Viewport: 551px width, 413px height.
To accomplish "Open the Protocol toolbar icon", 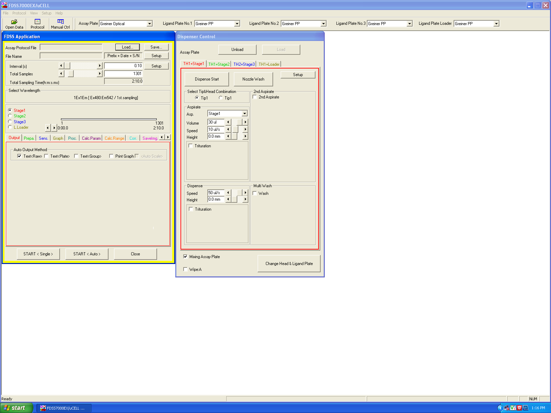I will (x=37, y=24).
